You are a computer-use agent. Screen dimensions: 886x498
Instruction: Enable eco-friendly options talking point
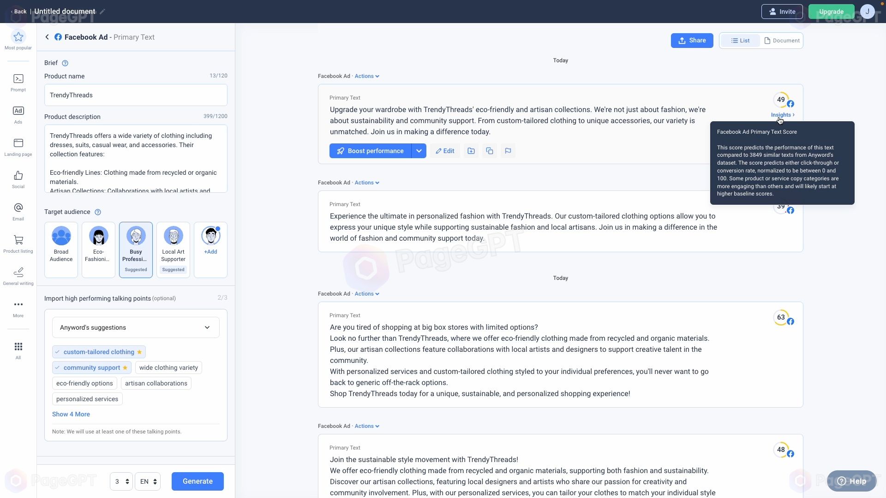[x=84, y=383]
